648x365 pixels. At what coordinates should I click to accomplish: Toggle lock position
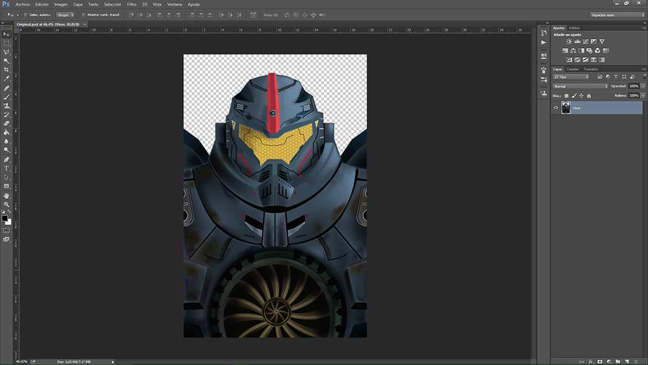pyautogui.click(x=581, y=96)
